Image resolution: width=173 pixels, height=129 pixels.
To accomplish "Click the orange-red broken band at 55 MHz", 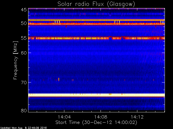I will (x=97, y=38).
